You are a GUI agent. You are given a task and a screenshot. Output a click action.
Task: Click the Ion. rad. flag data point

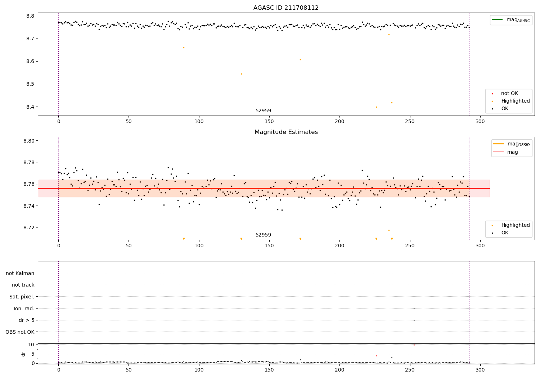414,308
